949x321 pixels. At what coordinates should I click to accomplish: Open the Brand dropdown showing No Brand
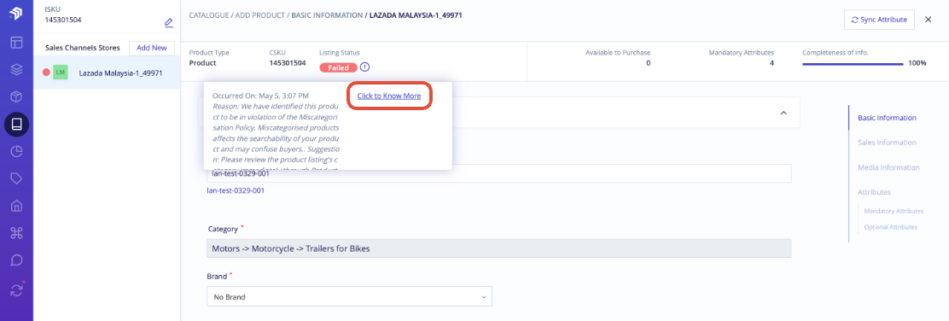point(349,297)
